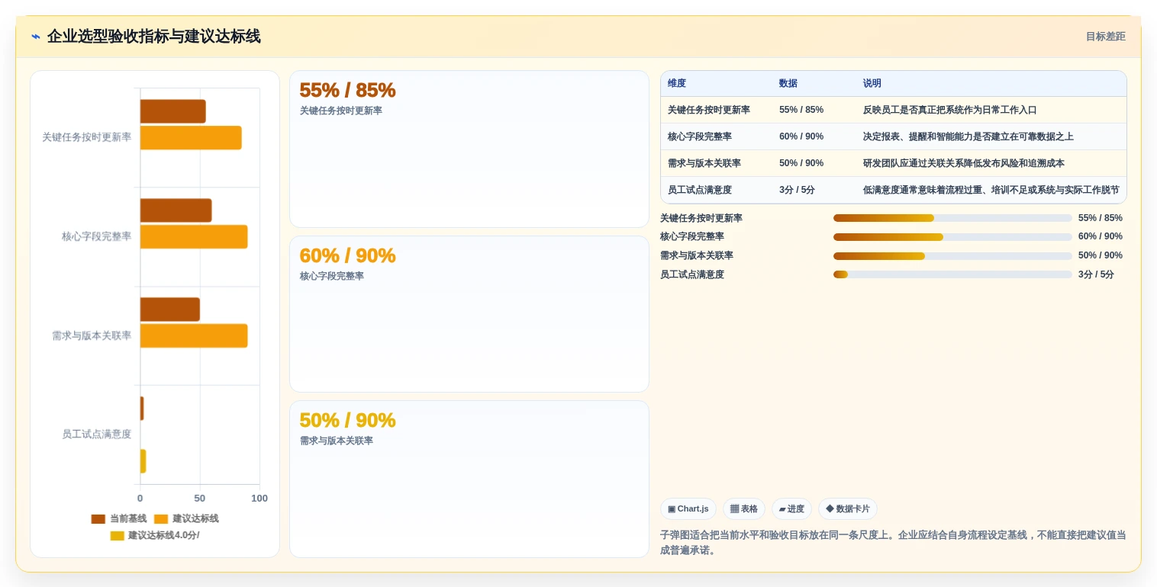Toggle the 当前基线 legend label in chart
Viewport: 1157px width, 587px height.
click(128, 518)
